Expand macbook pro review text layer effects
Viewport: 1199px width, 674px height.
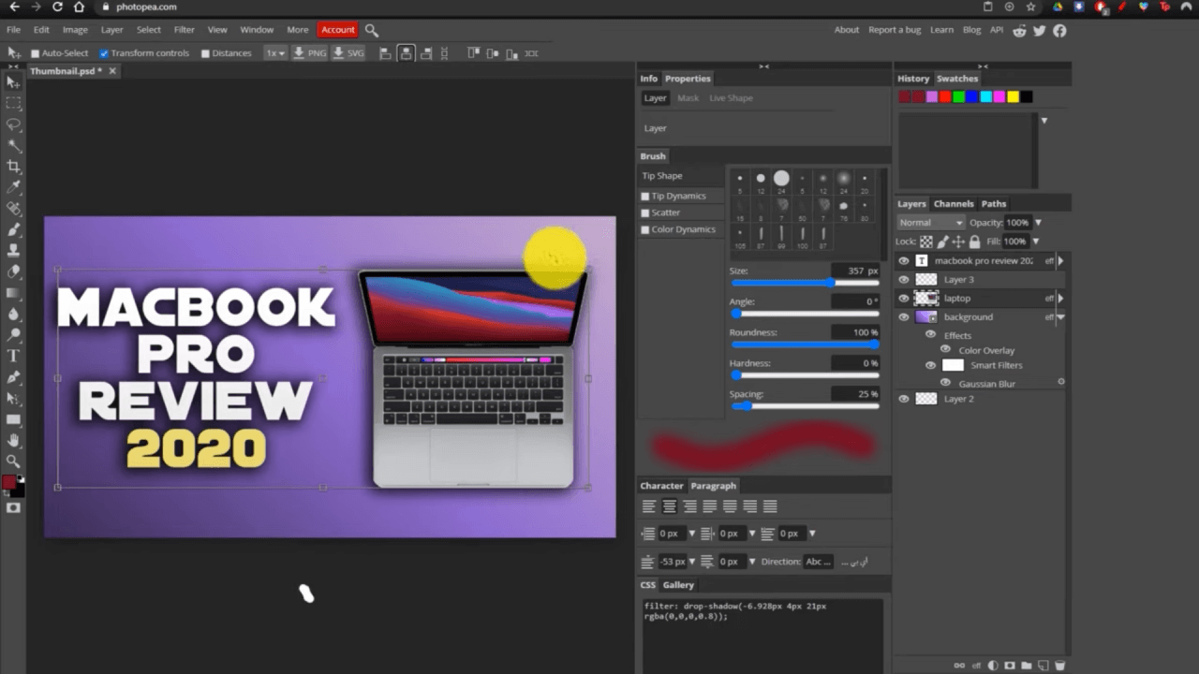tap(1060, 261)
